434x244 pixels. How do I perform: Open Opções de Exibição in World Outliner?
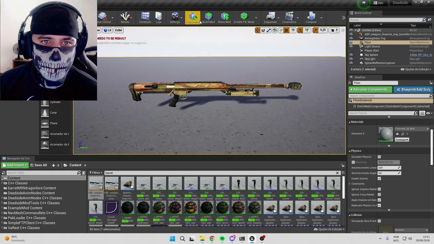pyautogui.click(x=416, y=69)
